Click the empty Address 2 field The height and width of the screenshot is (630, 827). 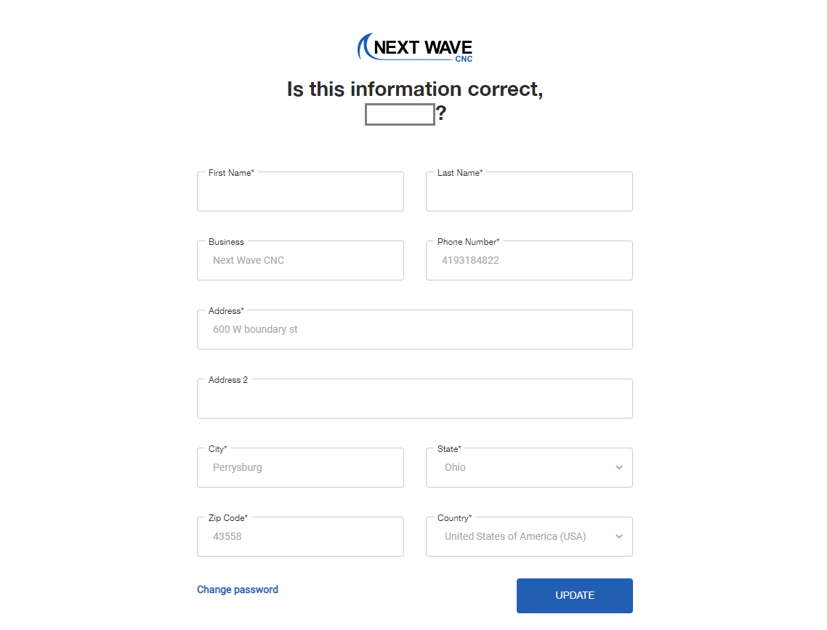(414, 399)
